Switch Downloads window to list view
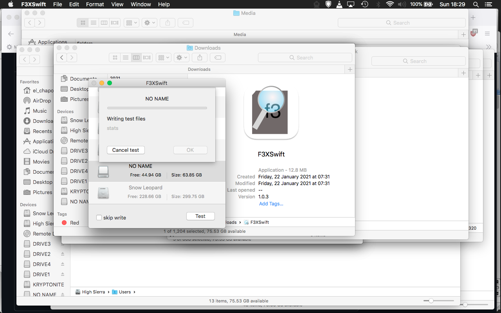 (x=125, y=58)
